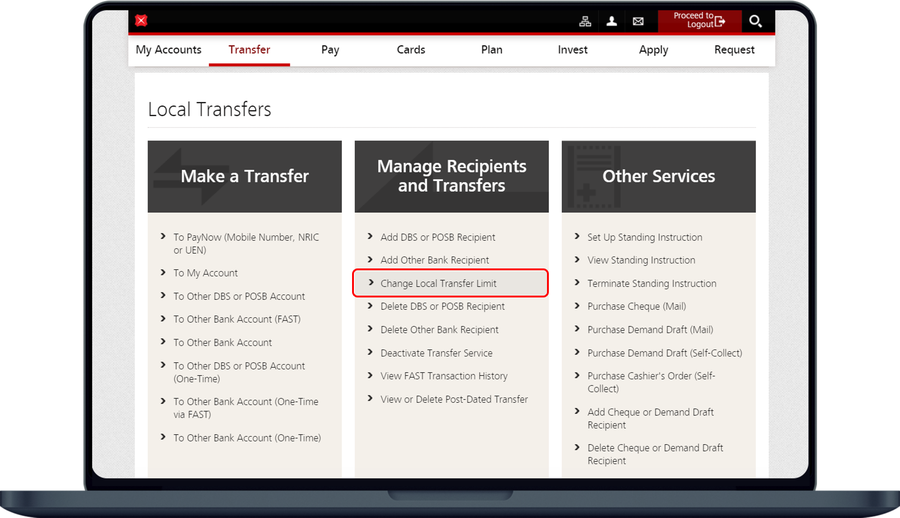Screen dimensions: 900x518
Task: Open the Cards menu tab
Action: click(411, 50)
